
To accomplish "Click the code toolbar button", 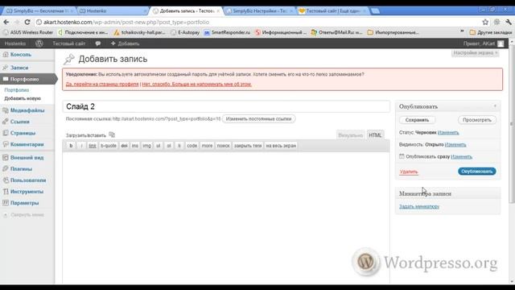I will point(192,146).
